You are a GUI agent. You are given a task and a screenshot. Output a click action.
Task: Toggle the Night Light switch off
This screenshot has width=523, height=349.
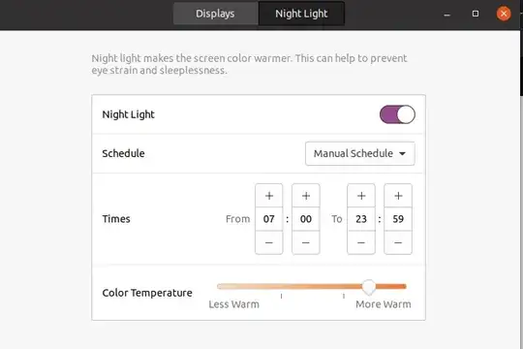(397, 114)
